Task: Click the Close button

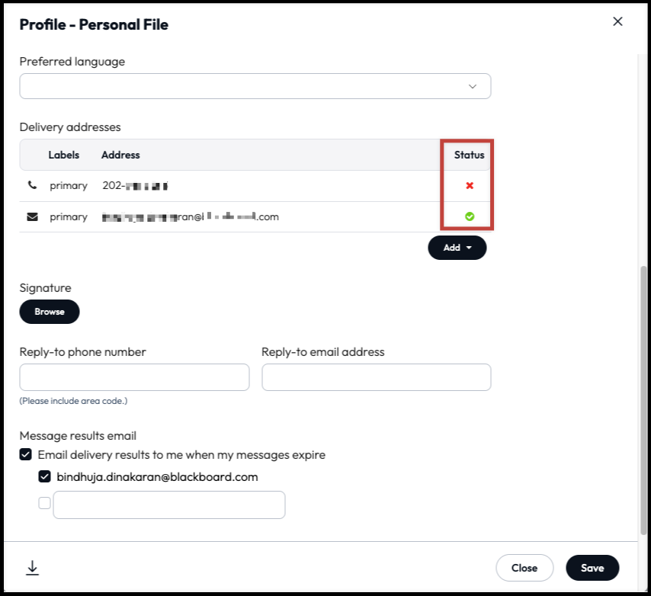Action: (524, 568)
